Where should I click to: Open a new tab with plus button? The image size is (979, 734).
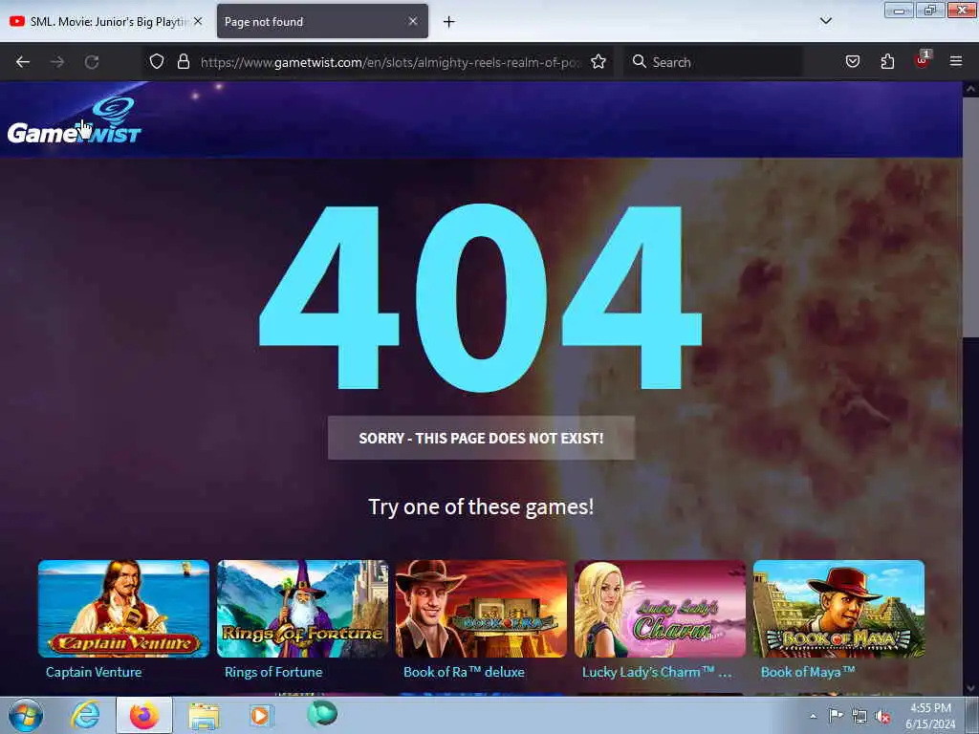coord(449,22)
